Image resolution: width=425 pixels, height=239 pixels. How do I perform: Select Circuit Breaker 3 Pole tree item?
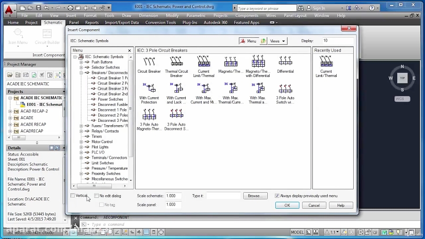[x=113, y=89]
